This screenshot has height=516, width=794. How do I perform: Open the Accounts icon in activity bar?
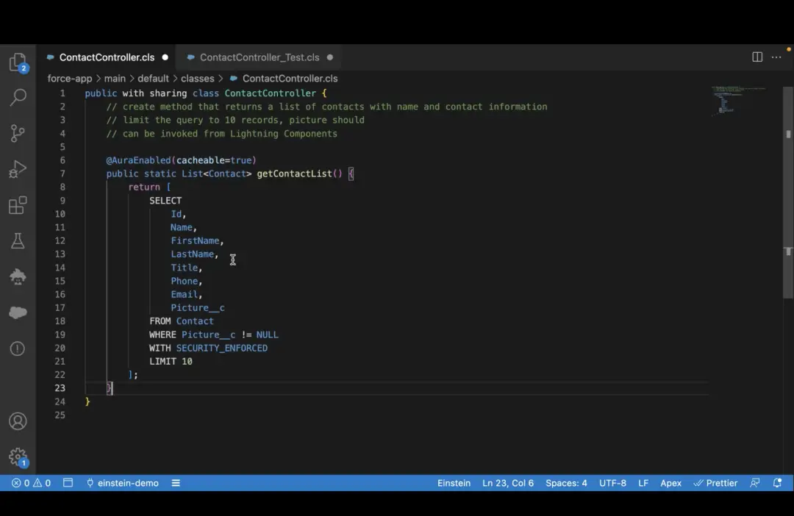[18, 421]
